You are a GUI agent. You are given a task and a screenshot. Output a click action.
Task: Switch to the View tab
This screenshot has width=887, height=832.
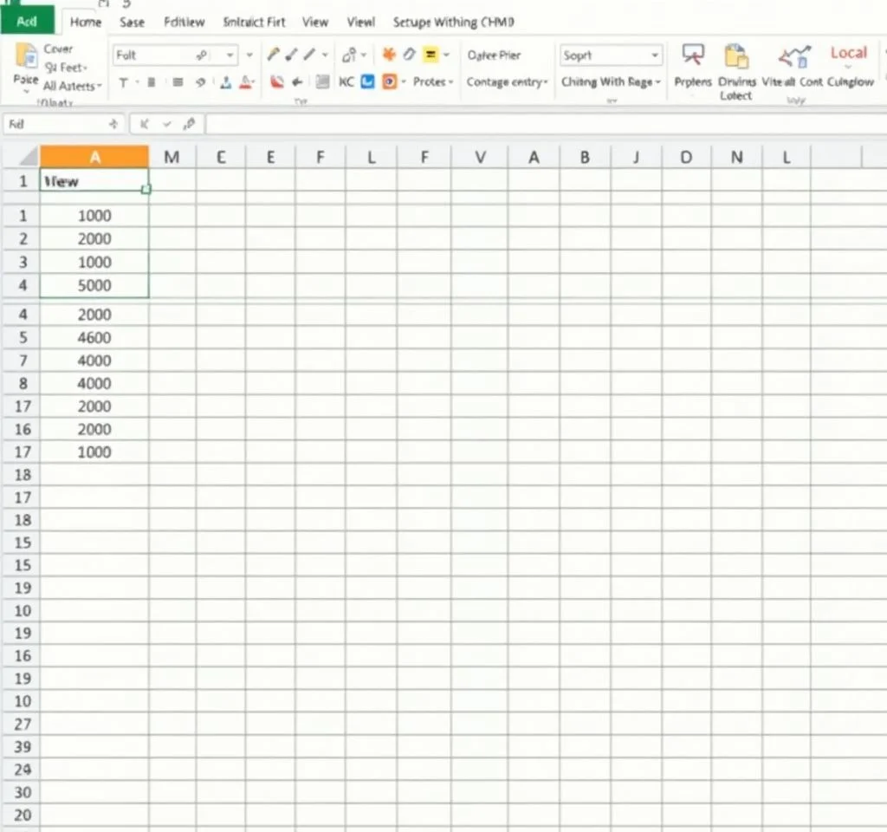(x=315, y=22)
